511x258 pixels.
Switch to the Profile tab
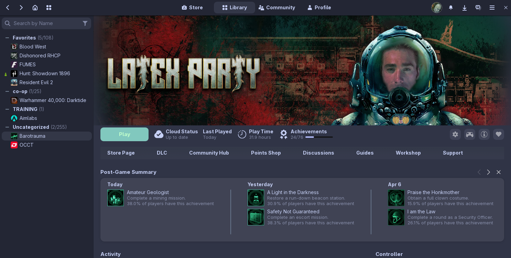(319, 8)
